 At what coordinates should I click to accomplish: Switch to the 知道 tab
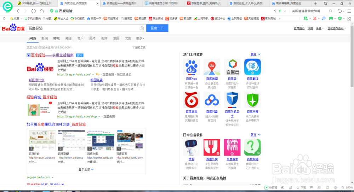68,38
